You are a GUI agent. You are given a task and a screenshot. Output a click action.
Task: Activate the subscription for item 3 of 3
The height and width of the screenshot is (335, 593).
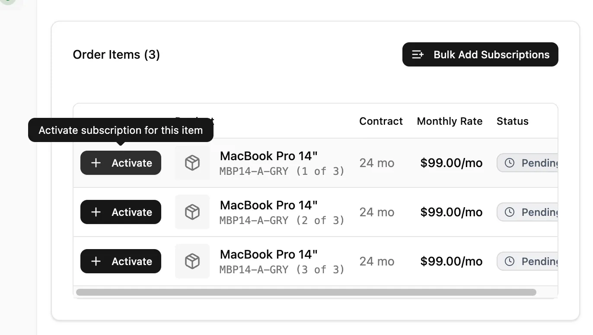[121, 261]
